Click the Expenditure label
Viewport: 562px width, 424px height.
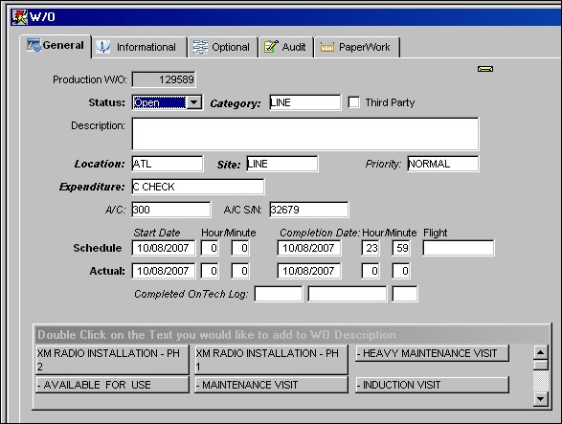coord(92,187)
